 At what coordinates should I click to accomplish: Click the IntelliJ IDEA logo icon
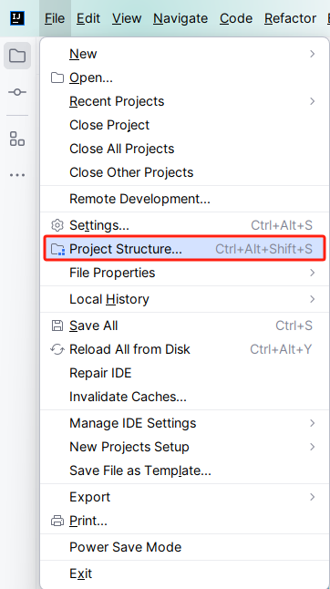[17, 18]
